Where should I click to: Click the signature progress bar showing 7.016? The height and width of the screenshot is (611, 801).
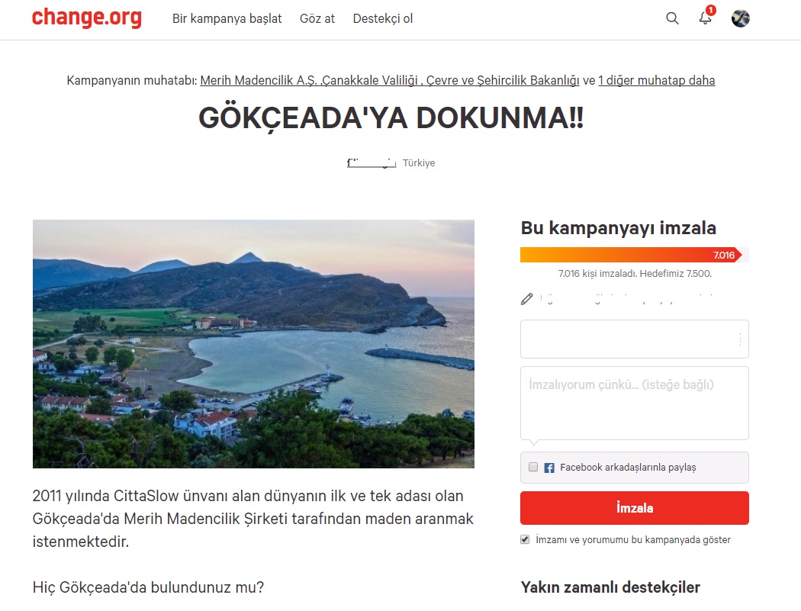coord(635,255)
